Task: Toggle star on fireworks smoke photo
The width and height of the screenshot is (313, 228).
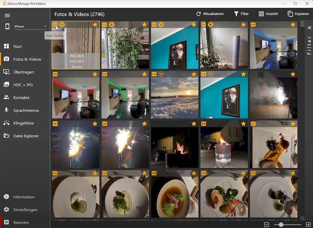Action: 293,74
